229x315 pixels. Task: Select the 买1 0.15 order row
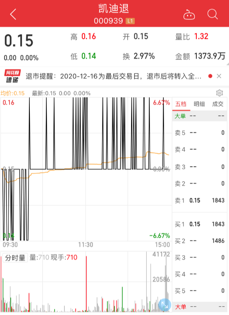click(x=200, y=224)
